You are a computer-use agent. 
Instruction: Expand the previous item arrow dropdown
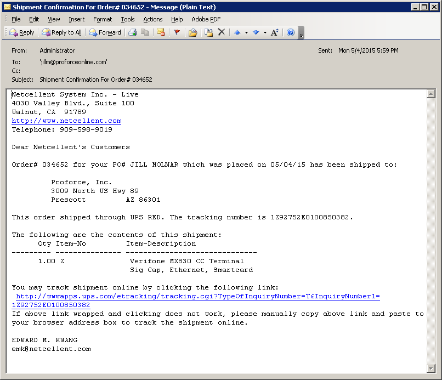[x=246, y=32]
